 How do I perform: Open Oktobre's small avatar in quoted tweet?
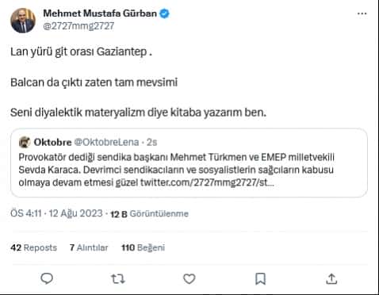(25, 143)
